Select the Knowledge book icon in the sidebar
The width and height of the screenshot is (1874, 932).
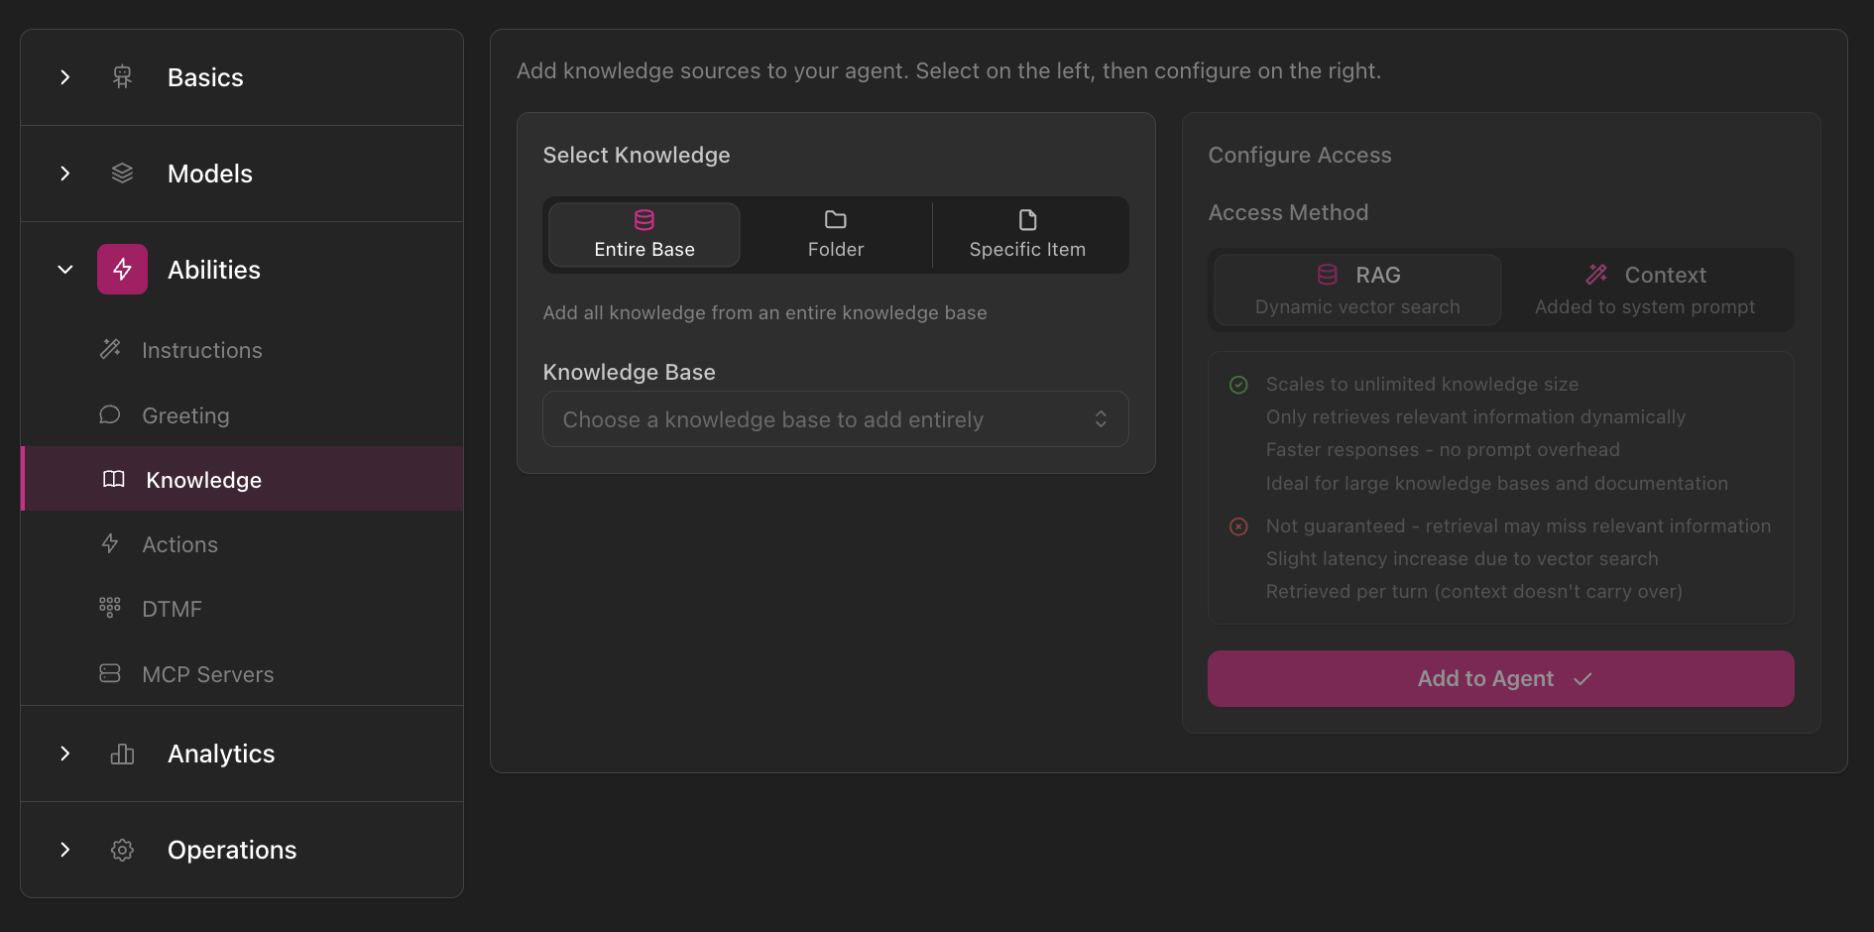pos(113,479)
